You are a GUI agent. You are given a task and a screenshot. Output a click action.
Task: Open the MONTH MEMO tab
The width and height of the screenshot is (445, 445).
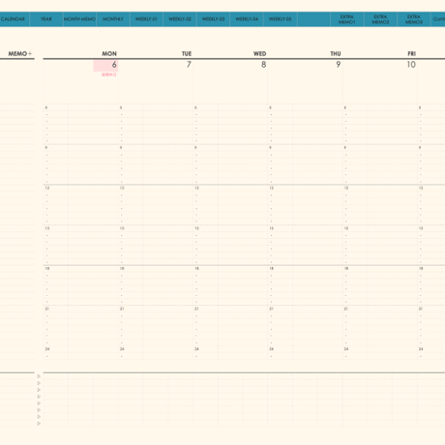click(79, 19)
